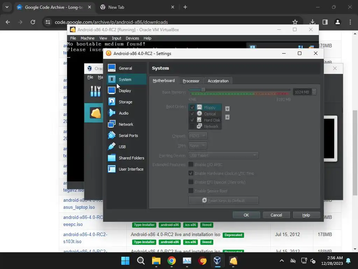Open the asus_laptop.iso download link
Screen dimensions: 358x269
click(x=79, y=207)
